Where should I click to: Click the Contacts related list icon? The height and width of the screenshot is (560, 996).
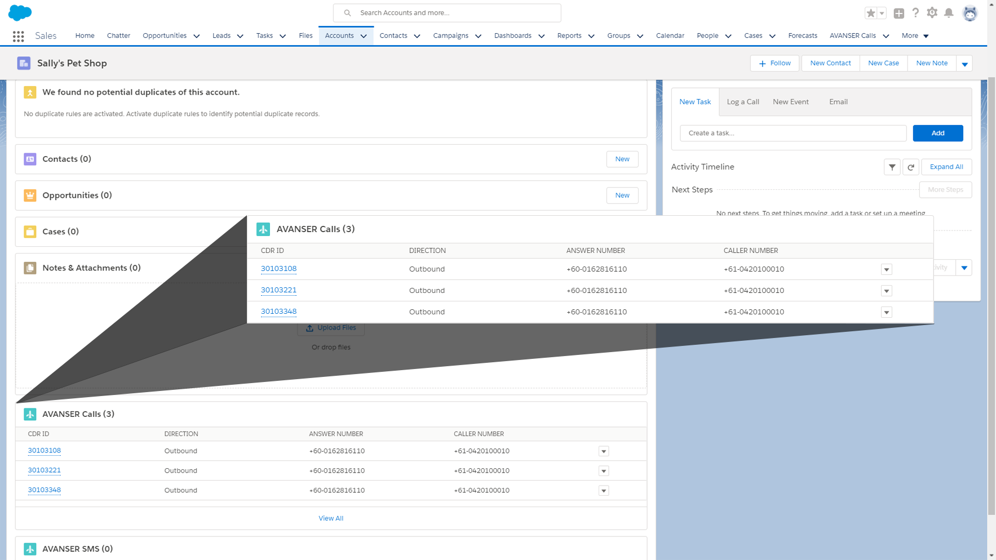[x=29, y=159]
